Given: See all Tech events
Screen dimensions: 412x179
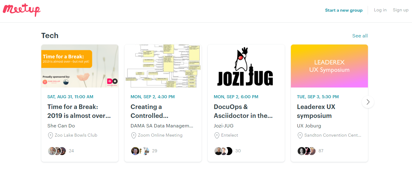Looking at the screenshot, I should [360, 36].
